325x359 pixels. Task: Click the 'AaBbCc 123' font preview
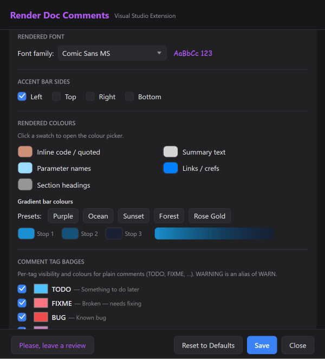coord(193,53)
